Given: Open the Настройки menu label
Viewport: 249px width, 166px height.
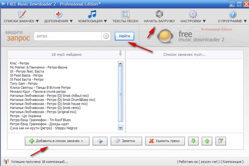Looking at the screenshot, I should [191, 21].
